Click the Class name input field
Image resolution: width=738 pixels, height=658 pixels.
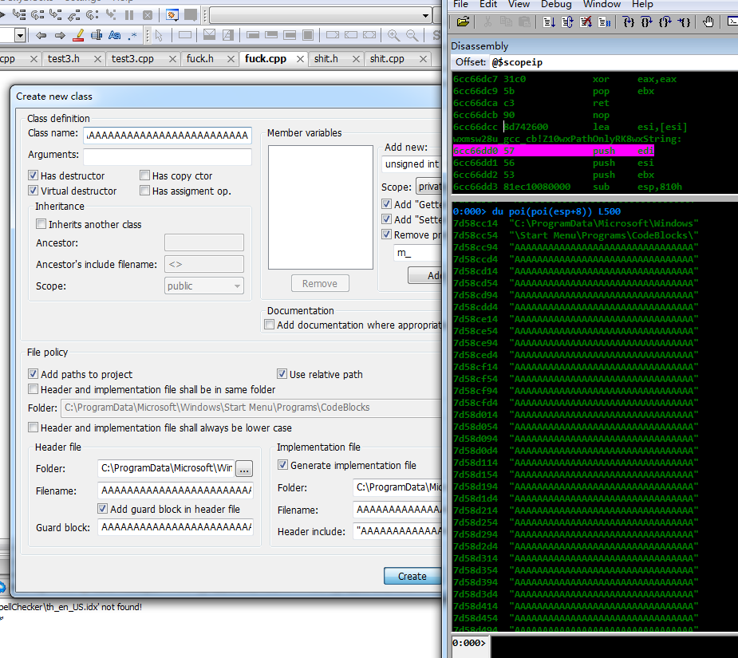point(167,135)
